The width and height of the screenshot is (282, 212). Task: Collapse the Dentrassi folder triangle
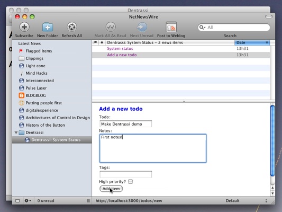pyautogui.click(x=16, y=132)
